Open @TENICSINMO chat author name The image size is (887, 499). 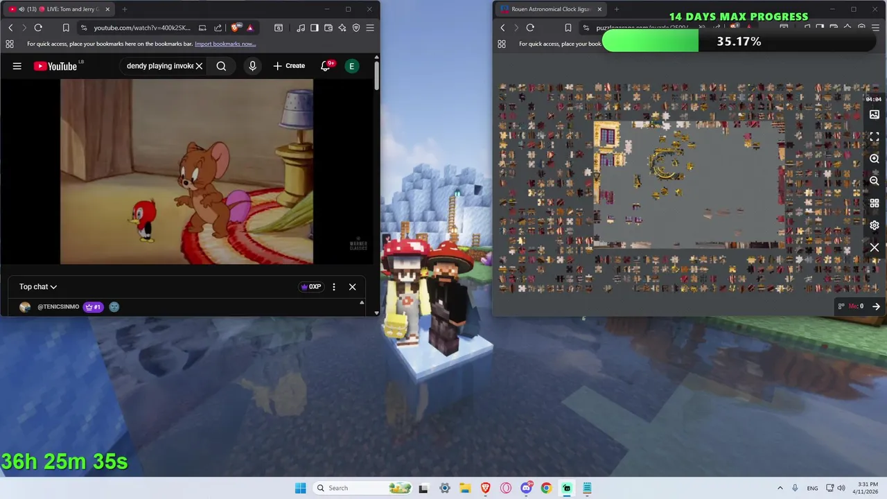point(58,307)
